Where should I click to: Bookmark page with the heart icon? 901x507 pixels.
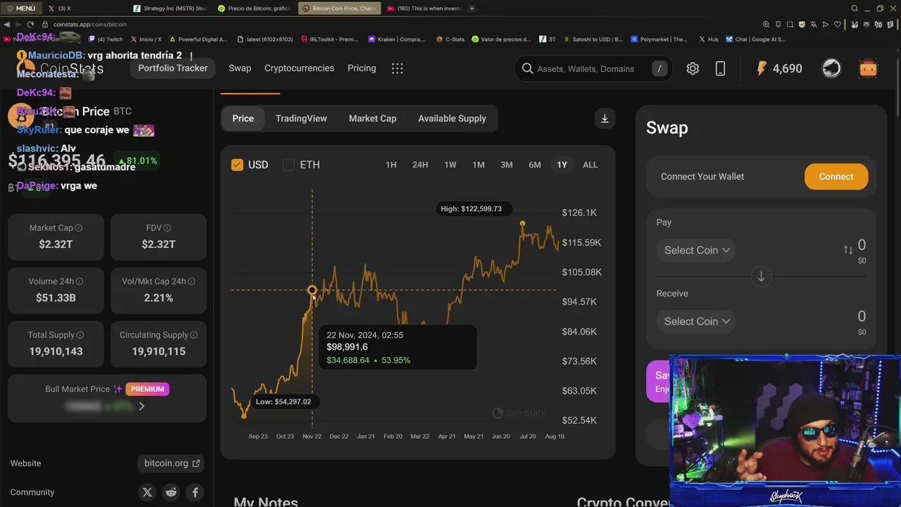(x=838, y=24)
